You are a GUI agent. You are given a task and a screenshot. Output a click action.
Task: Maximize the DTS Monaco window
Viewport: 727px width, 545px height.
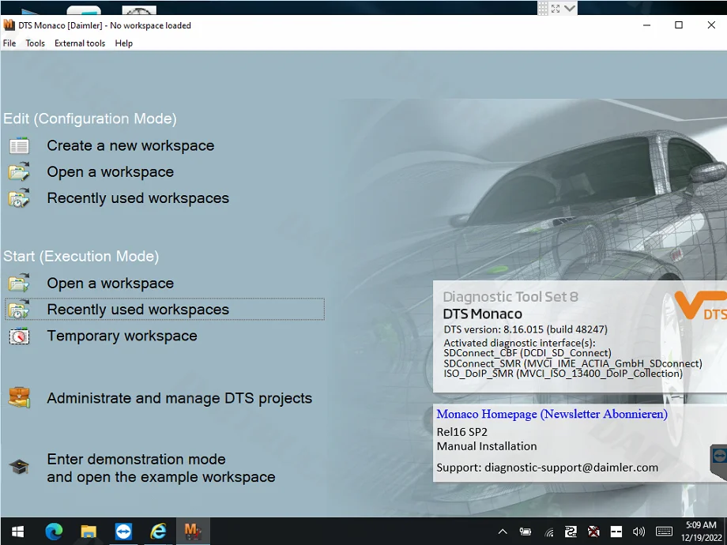[x=679, y=25]
